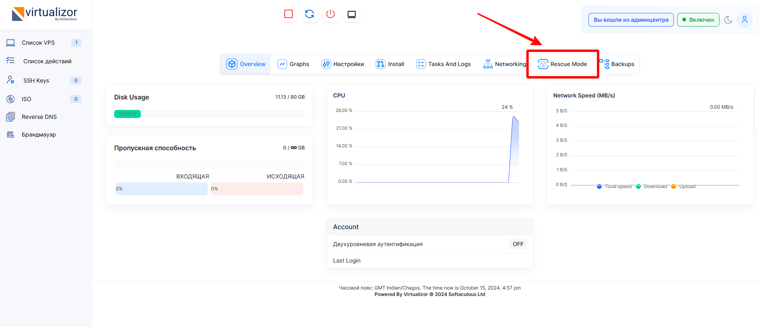The image size is (759, 327).
Task: Click the Reverse DNS document icon
Action: (x=10, y=117)
